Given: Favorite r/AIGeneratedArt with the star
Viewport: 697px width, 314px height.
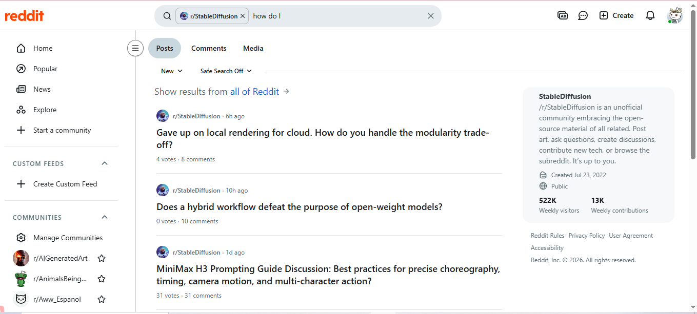Looking at the screenshot, I should (x=102, y=258).
